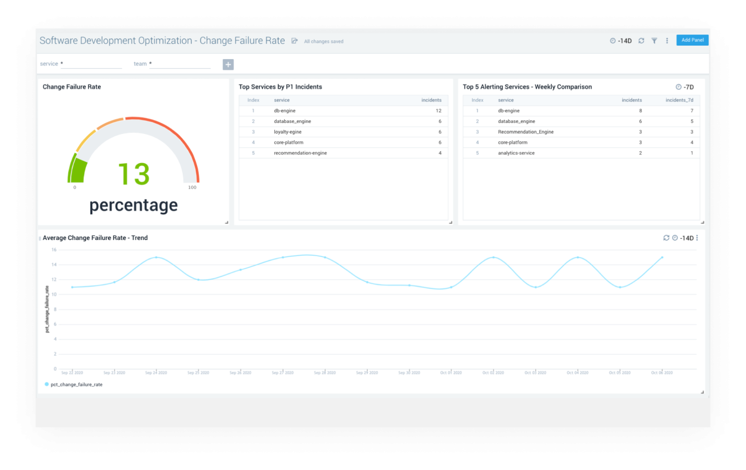The width and height of the screenshot is (746, 470).
Task: Click the Trend panel drag handle beside title
Action: pos(40,239)
